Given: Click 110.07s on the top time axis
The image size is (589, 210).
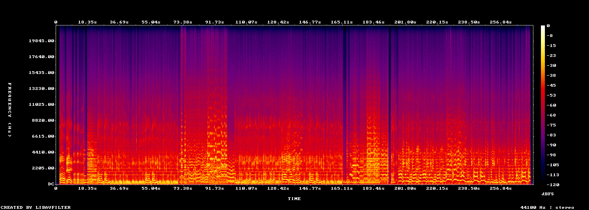Looking at the screenshot, I should pyautogui.click(x=246, y=22).
